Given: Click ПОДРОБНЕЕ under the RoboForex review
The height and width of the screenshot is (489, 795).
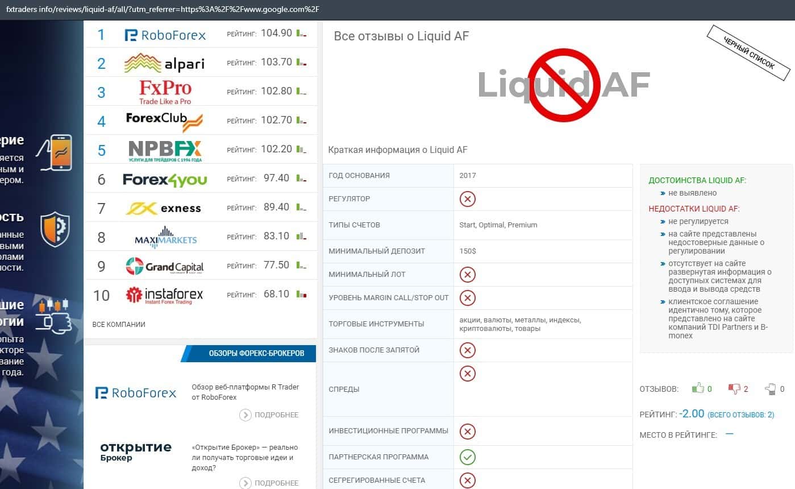Looking at the screenshot, I should tap(277, 415).
